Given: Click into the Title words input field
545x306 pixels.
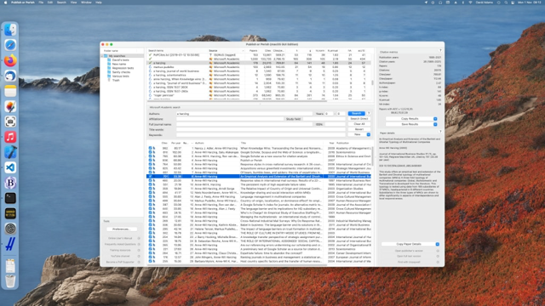Looking at the screenshot, I should (261, 130).
